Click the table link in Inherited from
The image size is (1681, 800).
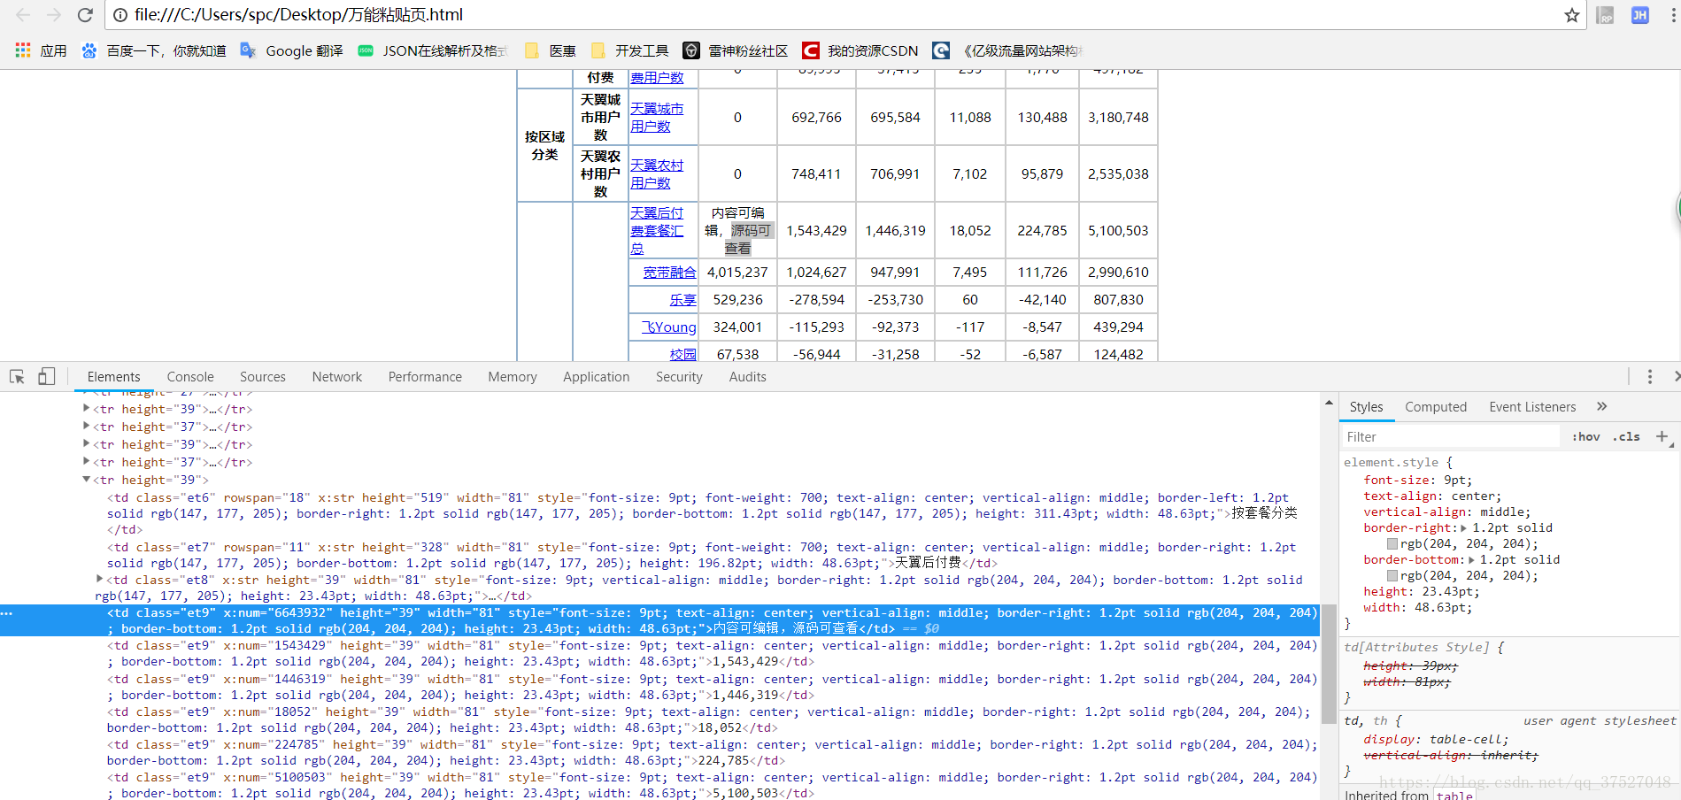pyautogui.click(x=1454, y=796)
